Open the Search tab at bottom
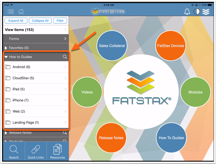The height and width of the screenshot is (164, 216). tap(14, 151)
